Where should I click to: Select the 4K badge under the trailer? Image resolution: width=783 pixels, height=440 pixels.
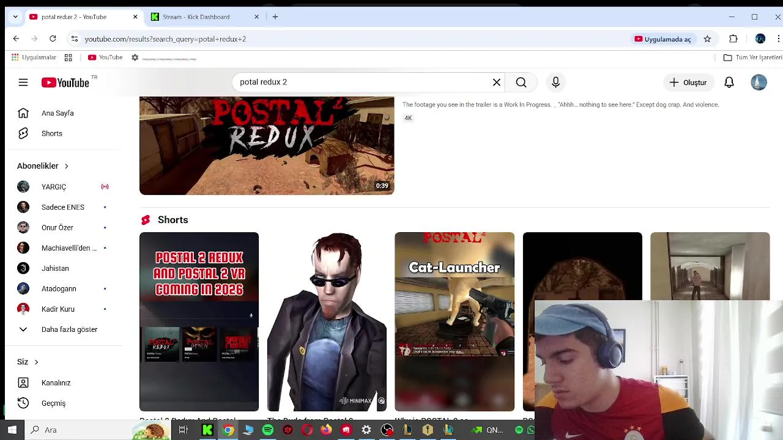(408, 118)
